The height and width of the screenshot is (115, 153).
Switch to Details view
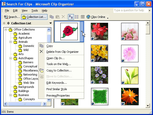point(82,17)
